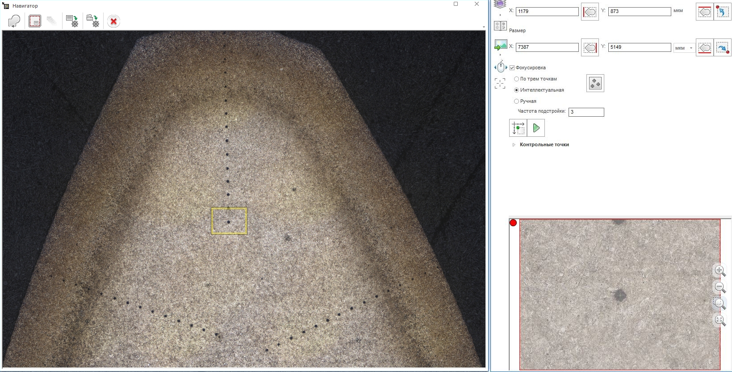
Task: Start scanning with the green play button
Action: pyautogui.click(x=536, y=128)
